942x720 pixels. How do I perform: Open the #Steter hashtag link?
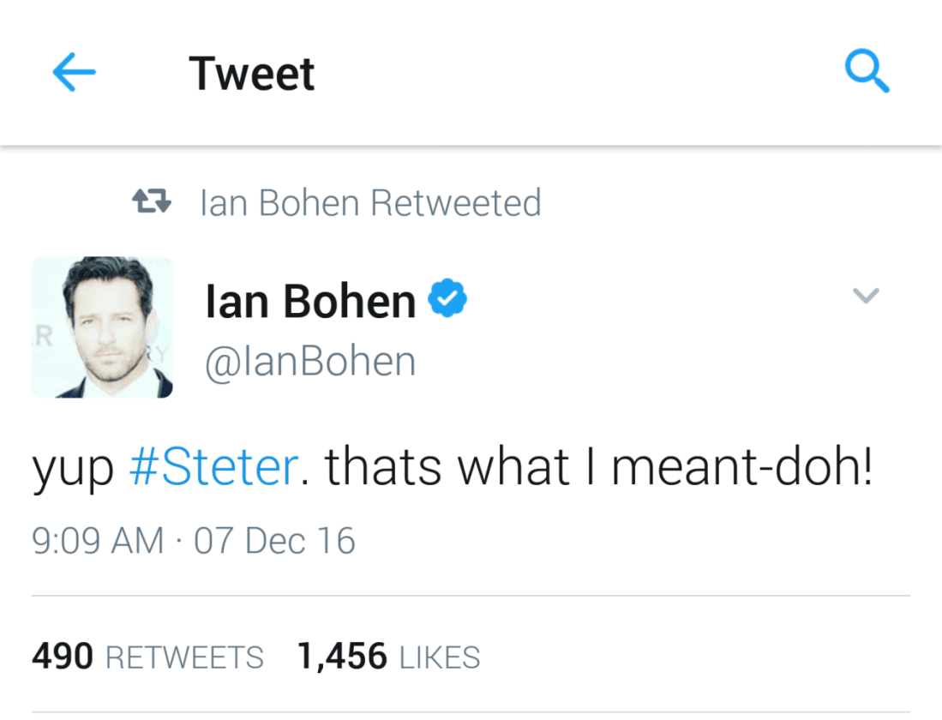click(x=213, y=469)
